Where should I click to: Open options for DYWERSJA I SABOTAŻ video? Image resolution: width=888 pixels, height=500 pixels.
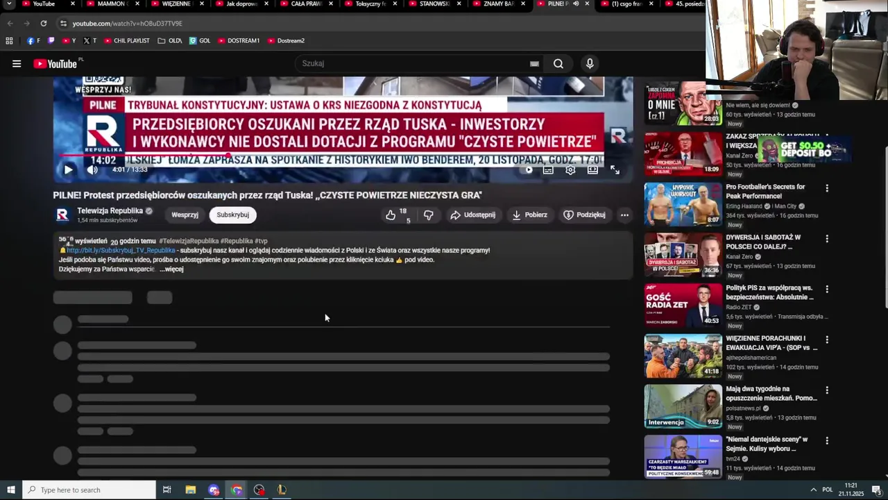(x=826, y=239)
